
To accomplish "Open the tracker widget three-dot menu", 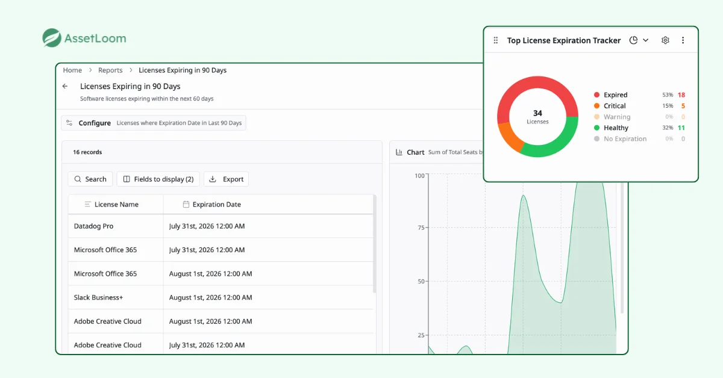I will click(683, 40).
